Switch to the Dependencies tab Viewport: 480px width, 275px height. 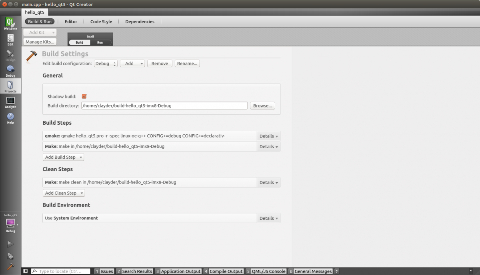click(140, 22)
